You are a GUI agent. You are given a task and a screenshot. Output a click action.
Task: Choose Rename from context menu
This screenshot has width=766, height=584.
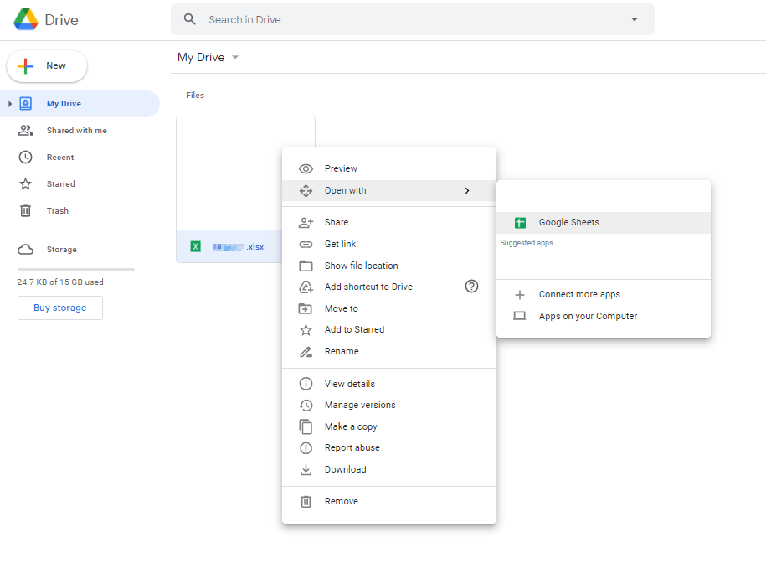[x=389, y=351]
